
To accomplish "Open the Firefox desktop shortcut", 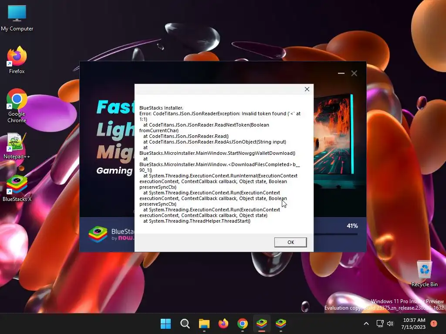I will (17, 60).
